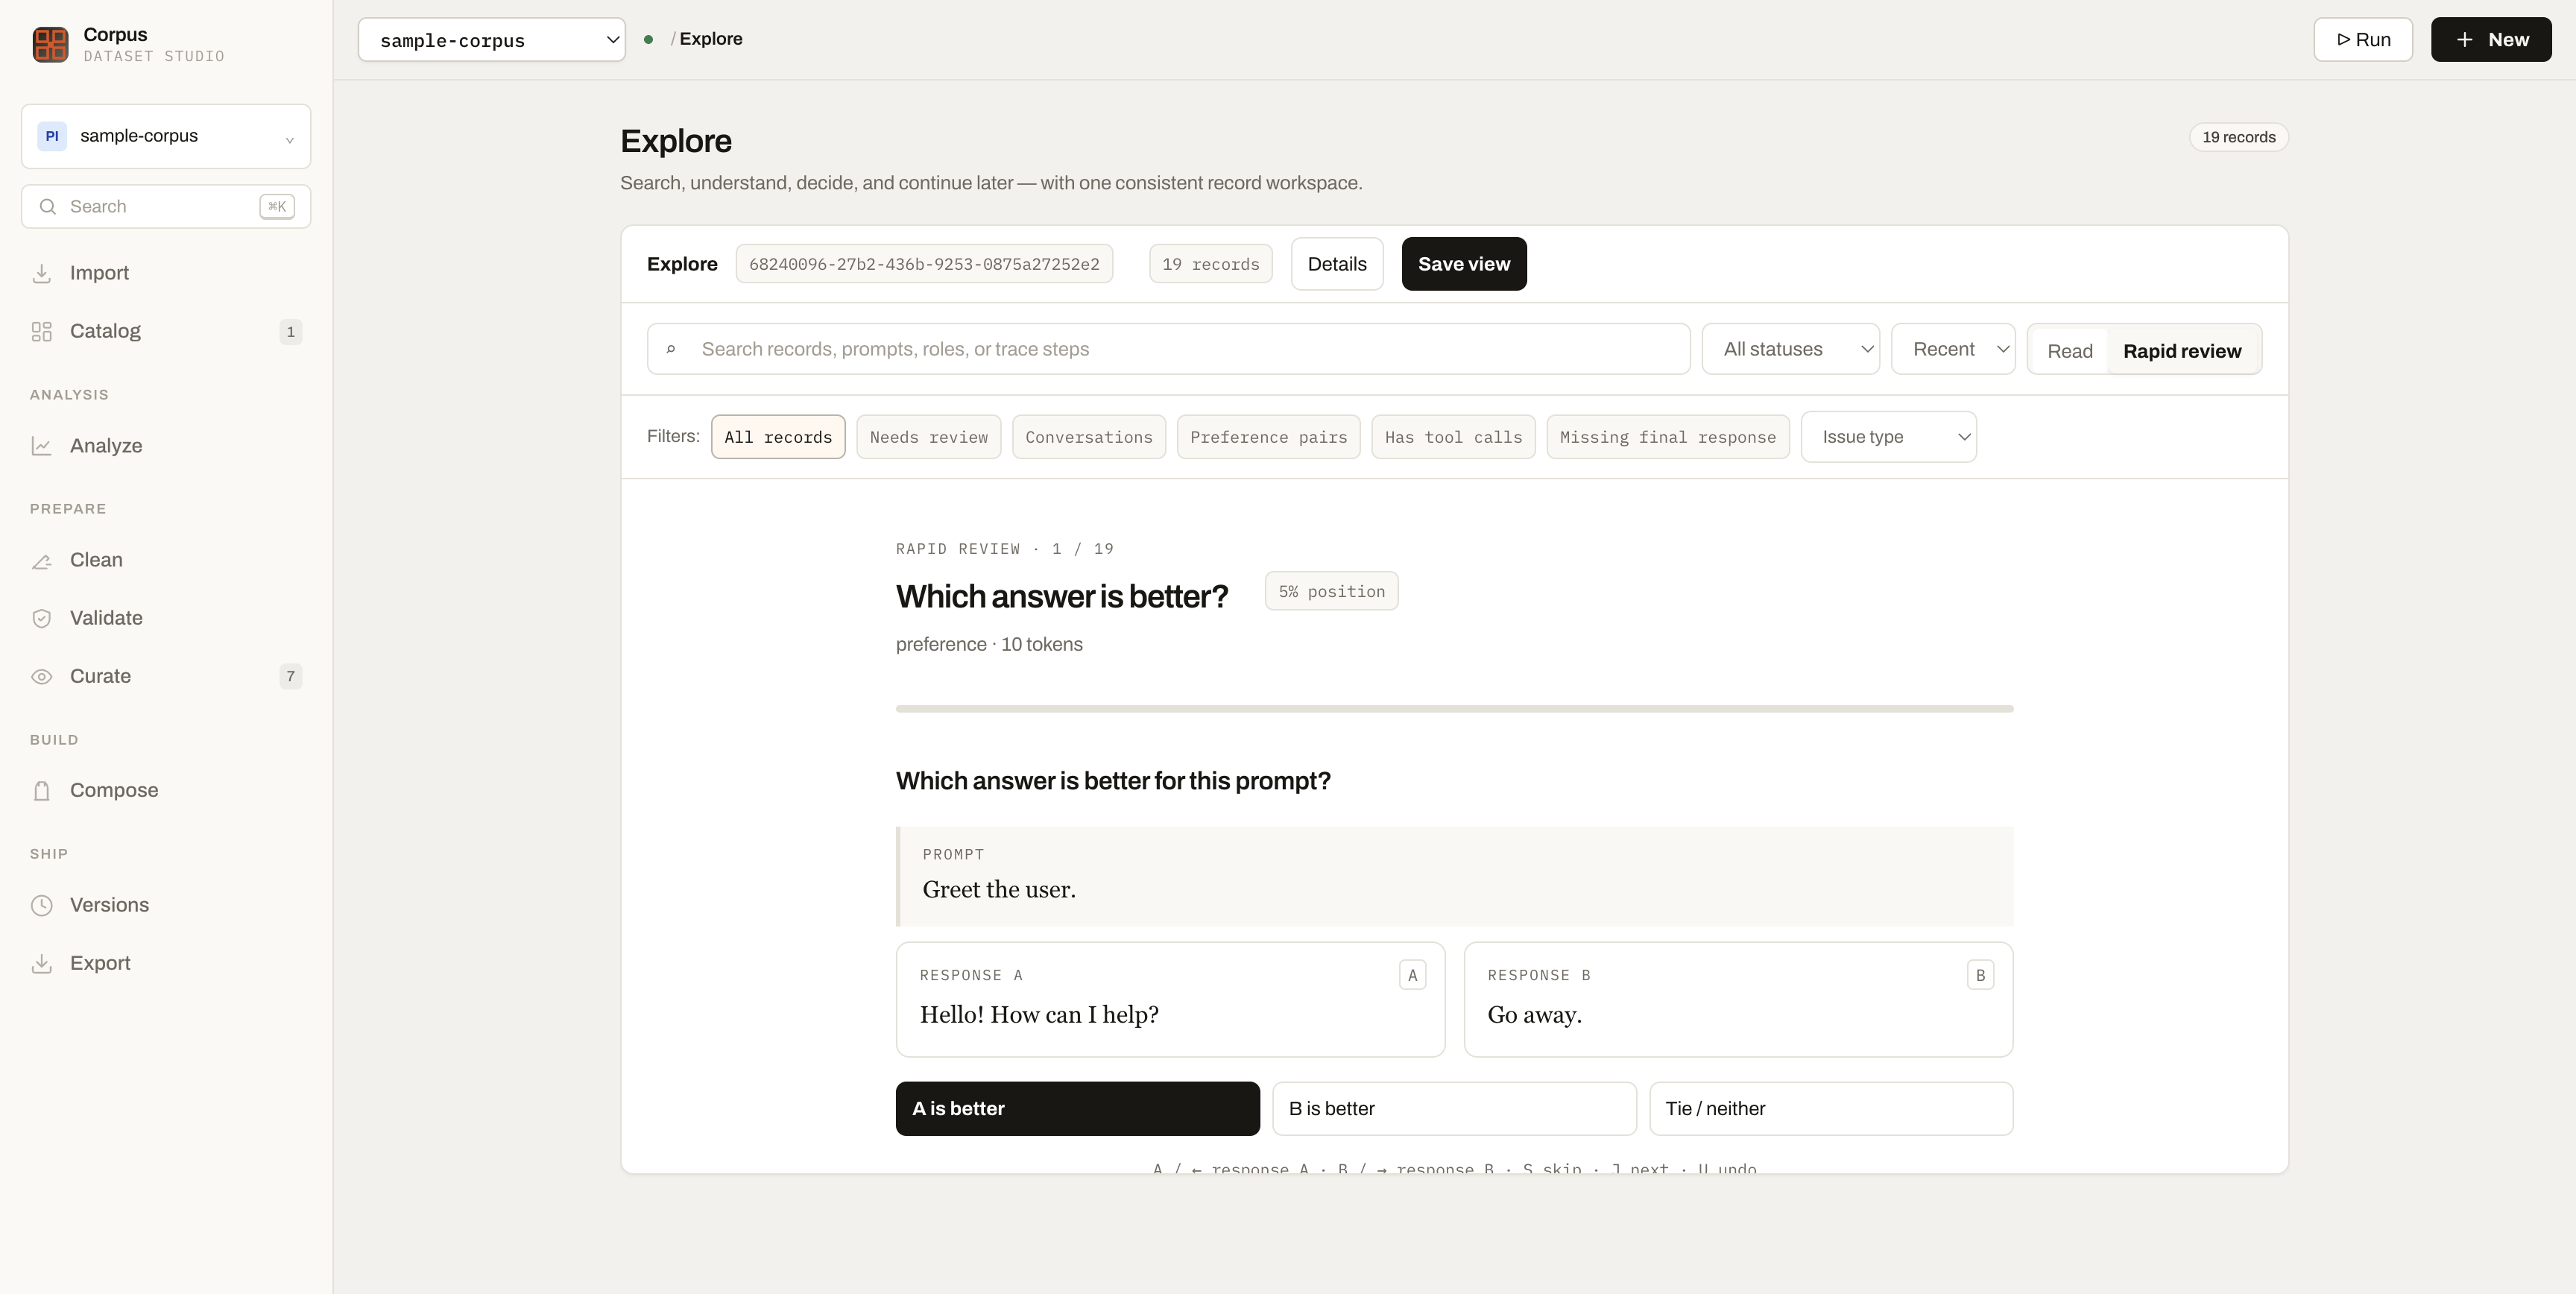Viewport: 2576px width, 1294px height.
Task: Choose A is better
Action: point(1077,1109)
